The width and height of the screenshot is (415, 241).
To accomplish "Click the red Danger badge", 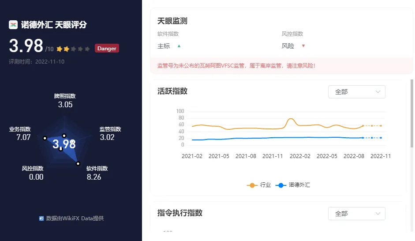I will pos(107,48).
